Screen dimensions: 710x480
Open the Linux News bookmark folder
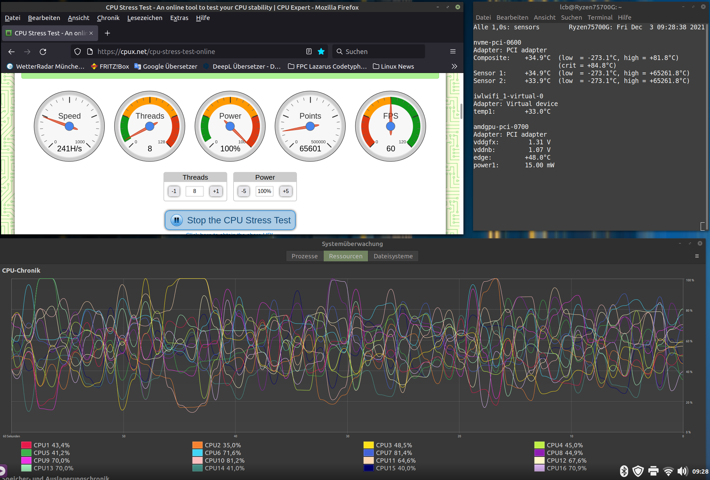pos(393,66)
